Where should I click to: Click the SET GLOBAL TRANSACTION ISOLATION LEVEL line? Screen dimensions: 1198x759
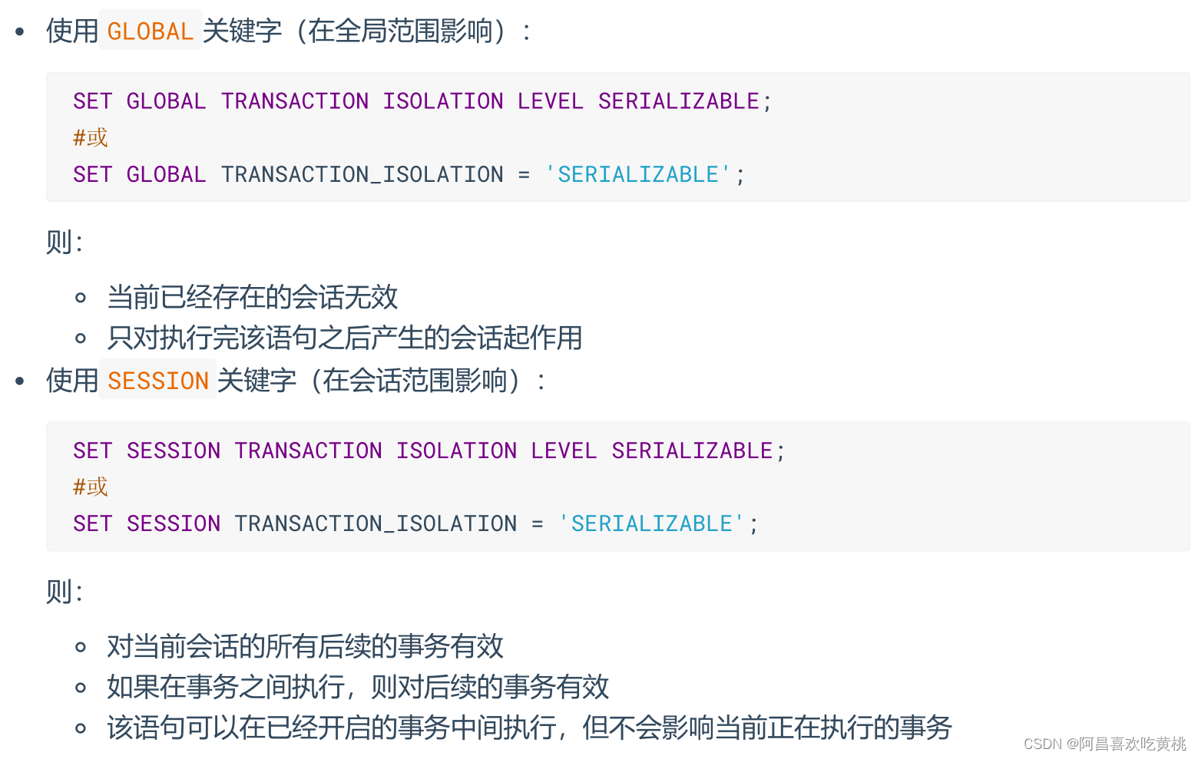coord(422,101)
